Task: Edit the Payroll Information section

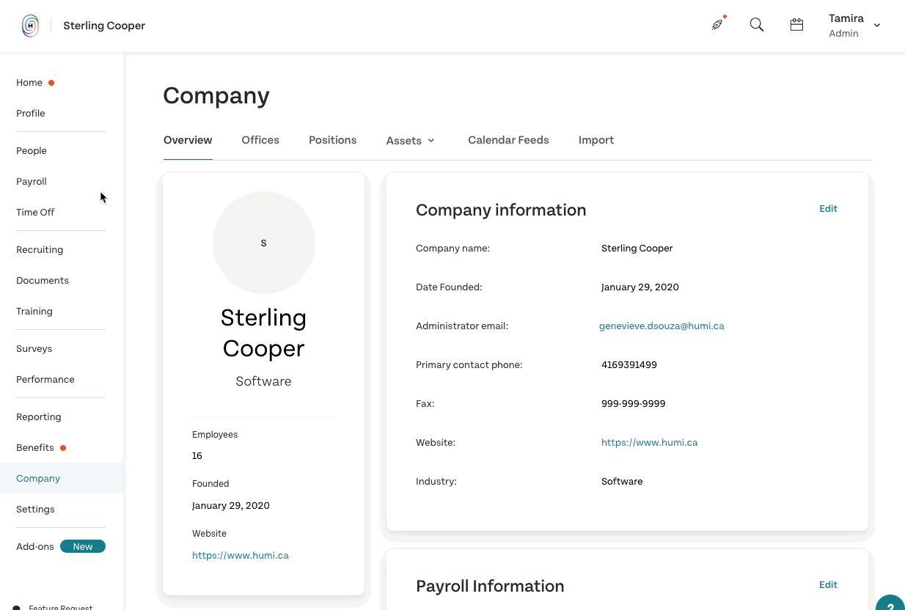Action: (x=828, y=585)
